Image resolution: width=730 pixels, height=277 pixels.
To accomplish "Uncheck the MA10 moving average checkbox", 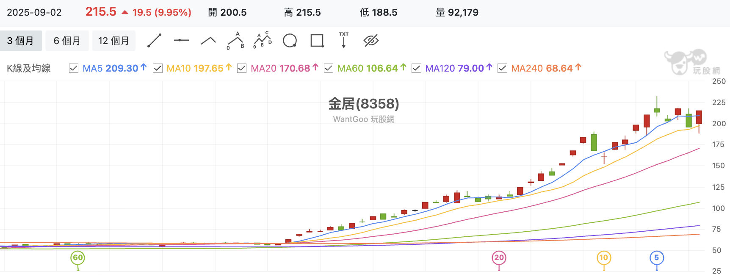I will [158, 68].
